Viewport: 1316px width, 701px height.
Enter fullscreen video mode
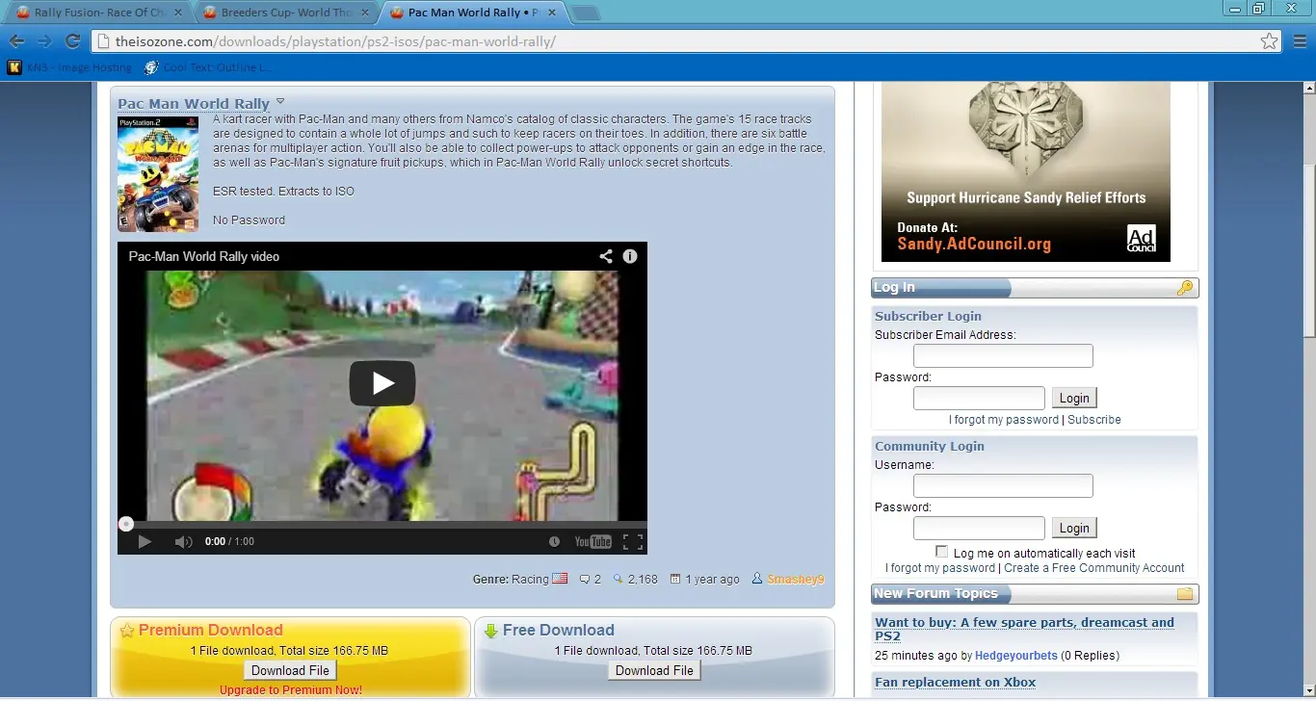(632, 541)
